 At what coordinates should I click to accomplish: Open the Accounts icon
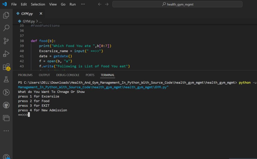(6, 157)
